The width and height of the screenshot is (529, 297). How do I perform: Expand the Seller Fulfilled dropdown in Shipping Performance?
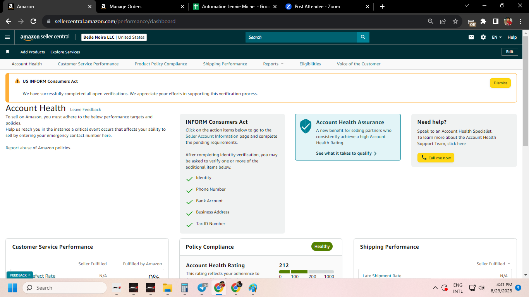click(493, 264)
